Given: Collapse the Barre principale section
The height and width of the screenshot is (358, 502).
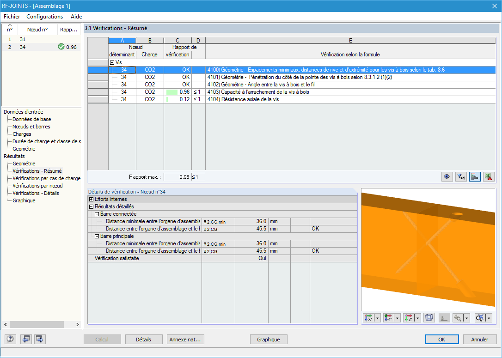Looking at the screenshot, I should [97, 237].
